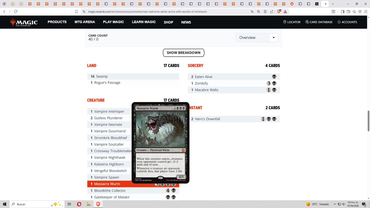This screenshot has width=370, height=208.
Task: Open the MTG ARENA menu
Action: [x=85, y=22]
